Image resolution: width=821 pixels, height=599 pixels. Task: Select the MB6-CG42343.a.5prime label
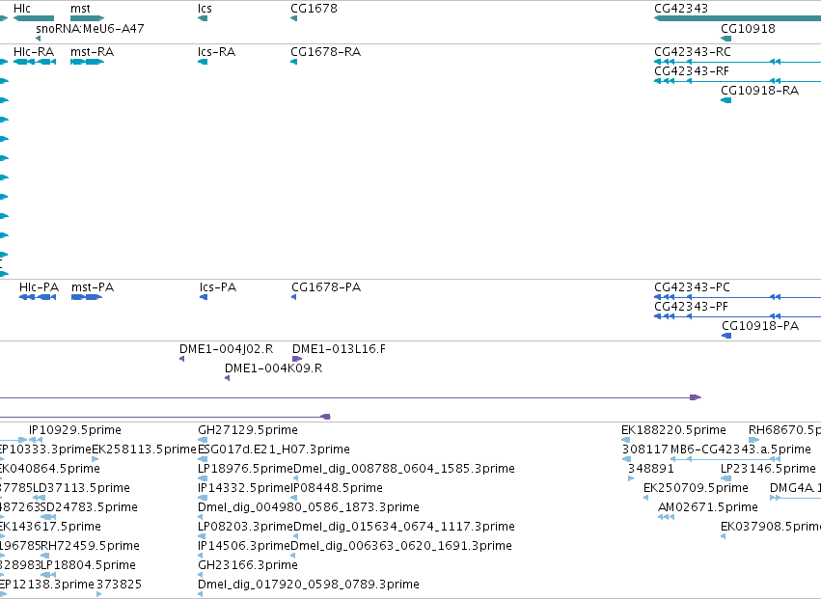point(740,449)
